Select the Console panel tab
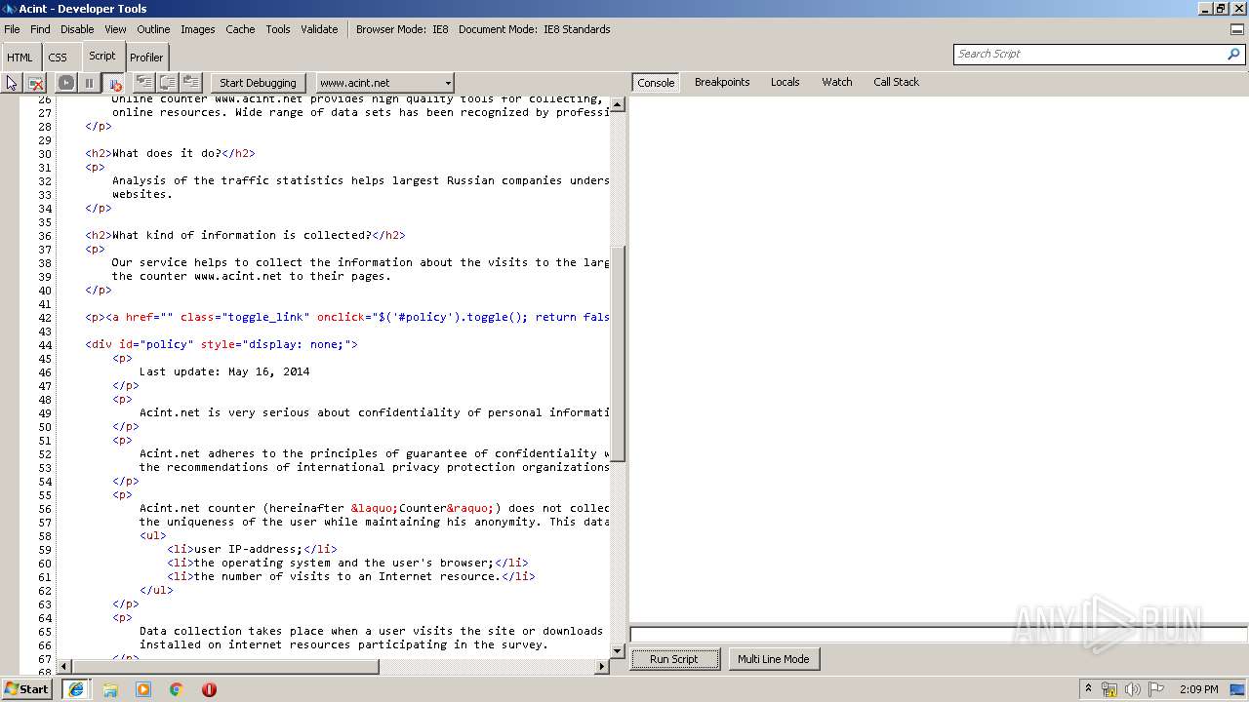The width and height of the screenshot is (1249, 702). pyautogui.click(x=656, y=83)
